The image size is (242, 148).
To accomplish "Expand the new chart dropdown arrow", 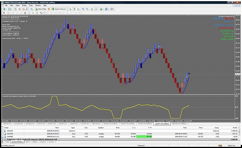I will [x=6, y=9].
